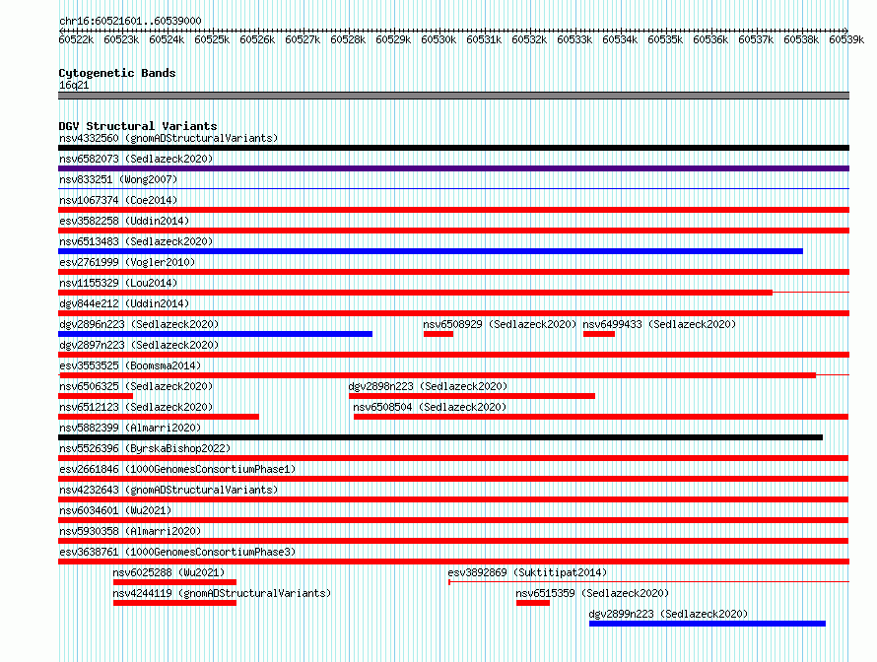Select the 16q21 band label

coord(74,85)
